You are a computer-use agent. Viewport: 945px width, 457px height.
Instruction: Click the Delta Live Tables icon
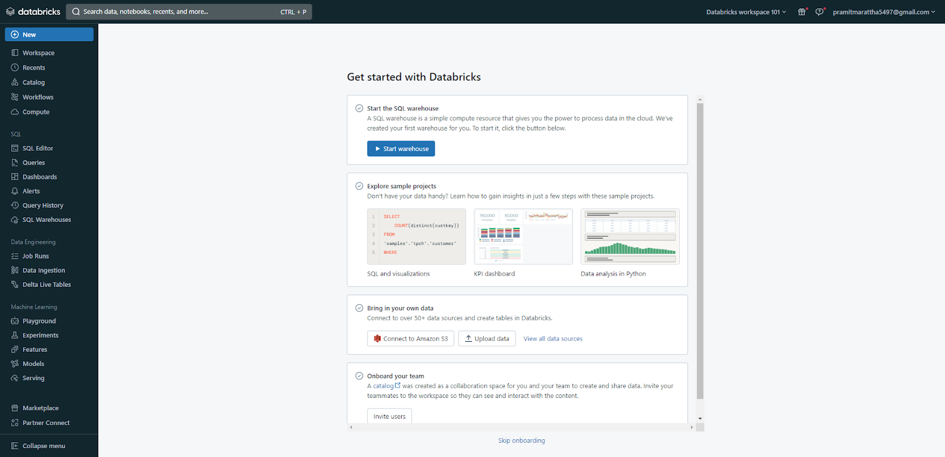click(x=15, y=285)
